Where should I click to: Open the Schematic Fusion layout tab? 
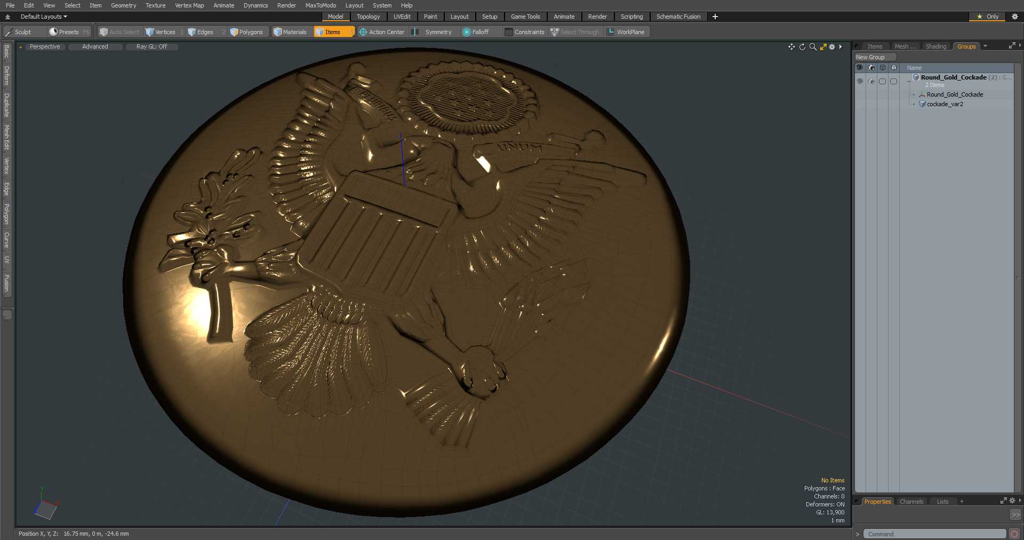pyautogui.click(x=678, y=17)
